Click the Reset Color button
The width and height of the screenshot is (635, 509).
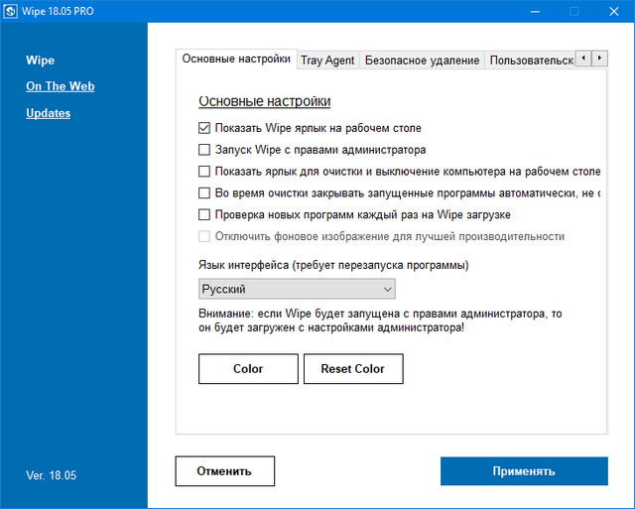(352, 369)
